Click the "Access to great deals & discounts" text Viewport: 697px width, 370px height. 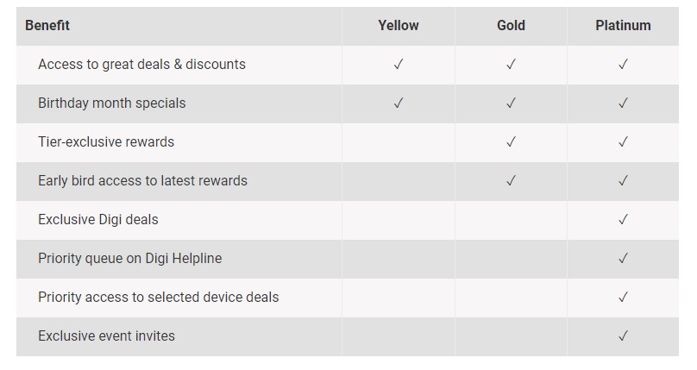[x=141, y=65]
